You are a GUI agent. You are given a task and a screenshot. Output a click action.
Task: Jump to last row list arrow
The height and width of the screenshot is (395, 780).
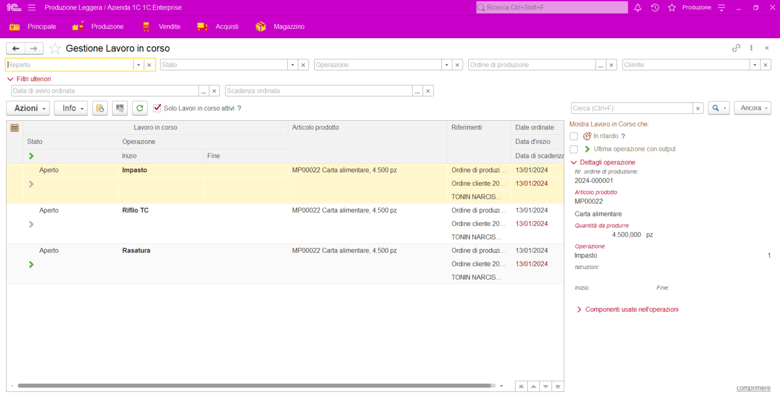(558, 386)
